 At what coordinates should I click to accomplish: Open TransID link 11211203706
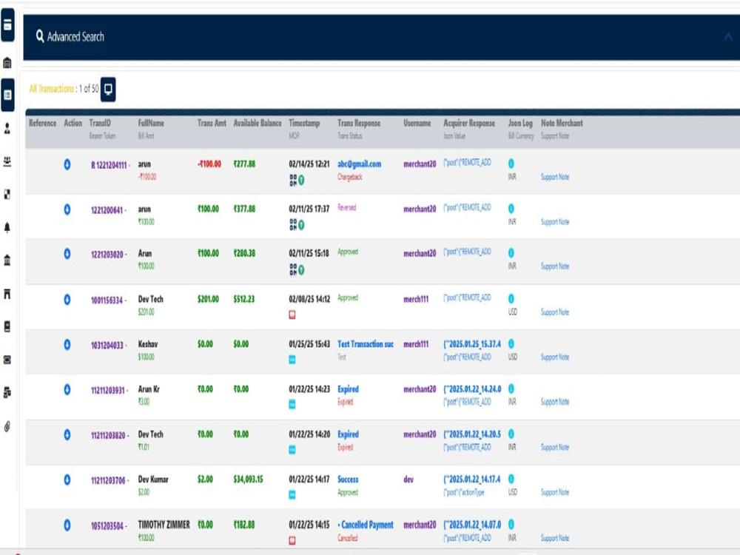pos(108,480)
